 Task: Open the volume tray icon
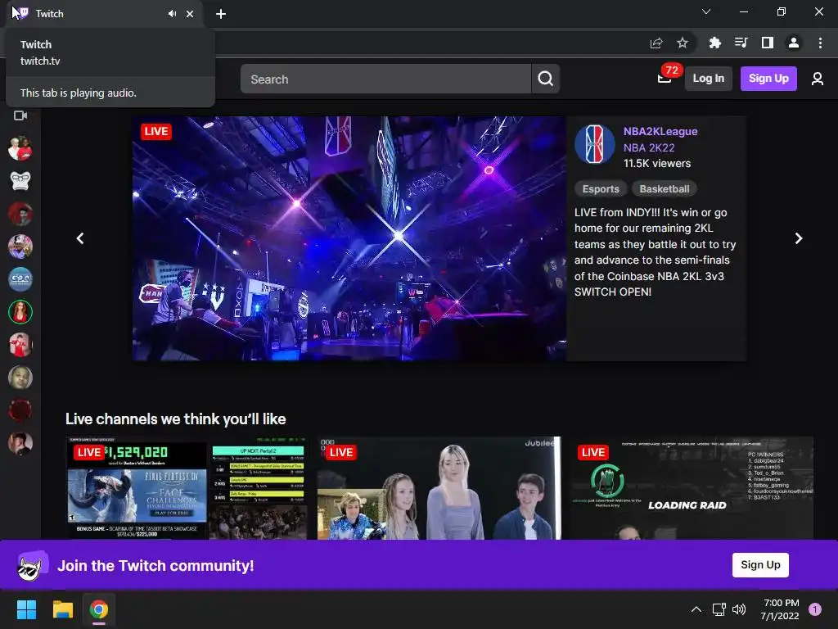tap(739, 609)
